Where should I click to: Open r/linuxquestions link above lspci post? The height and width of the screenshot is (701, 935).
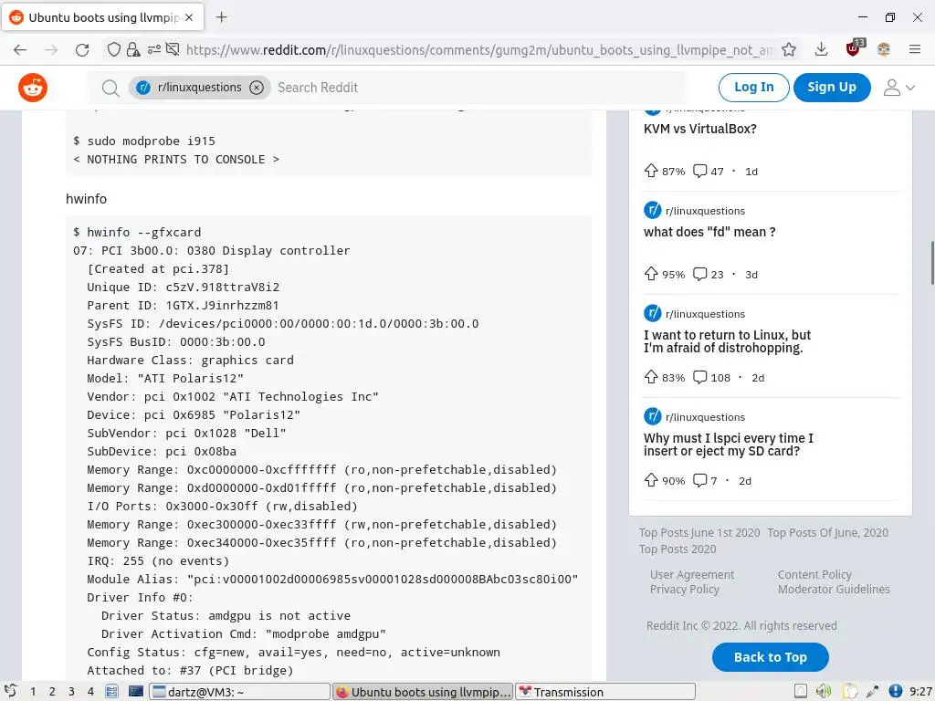click(x=705, y=417)
